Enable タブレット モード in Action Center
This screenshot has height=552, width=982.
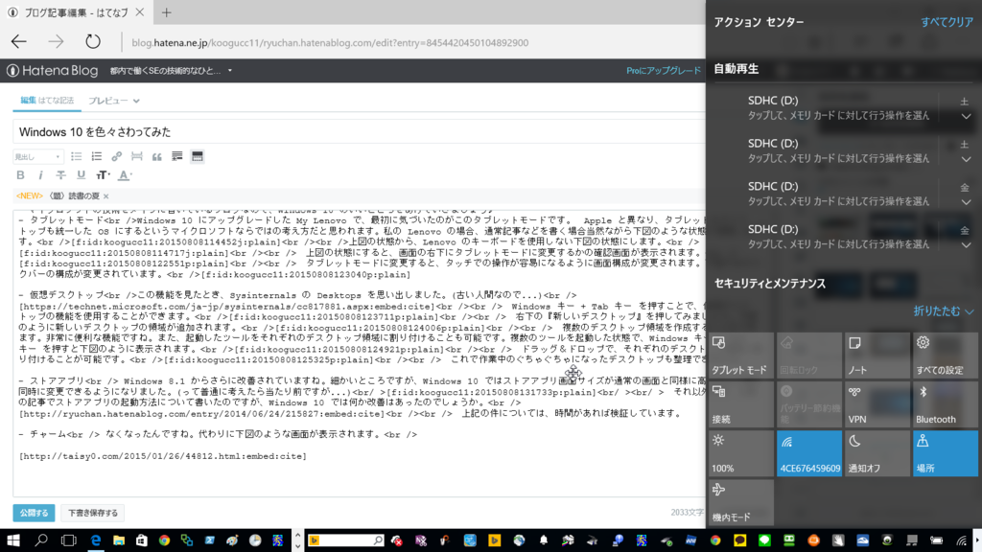point(739,354)
